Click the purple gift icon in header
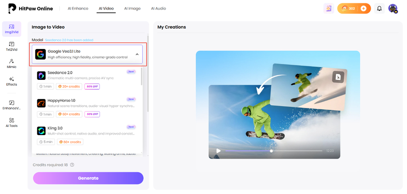 coord(329,9)
